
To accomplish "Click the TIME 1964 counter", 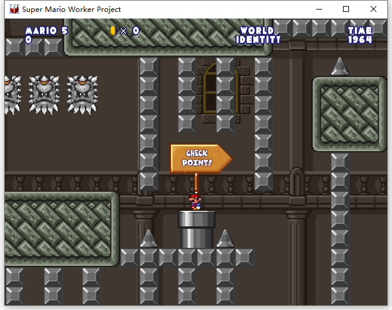I will (360, 35).
